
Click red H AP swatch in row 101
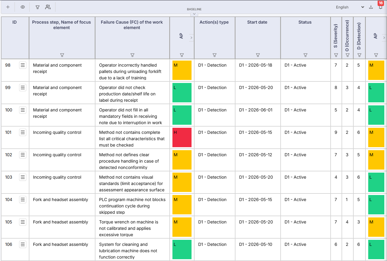(182, 137)
